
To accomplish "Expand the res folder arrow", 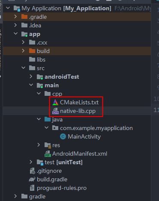I will pos(39,145).
